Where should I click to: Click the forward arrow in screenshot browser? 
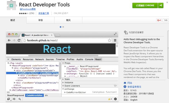[14, 40]
